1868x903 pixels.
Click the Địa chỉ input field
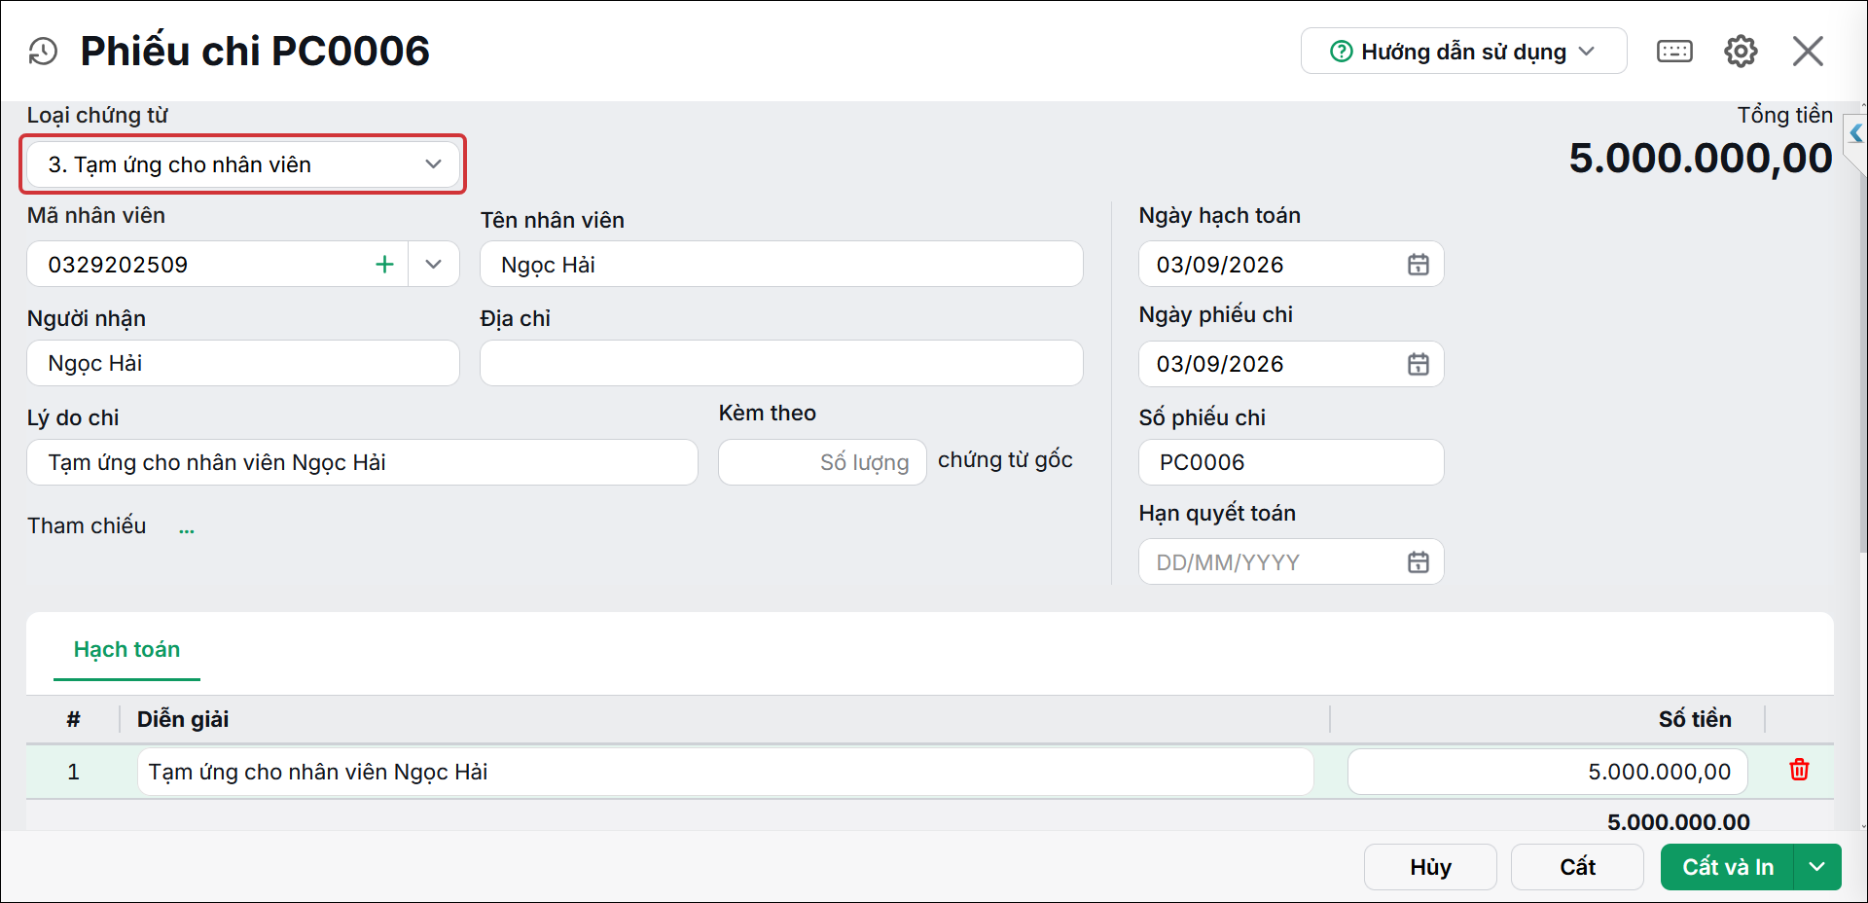coord(781,363)
